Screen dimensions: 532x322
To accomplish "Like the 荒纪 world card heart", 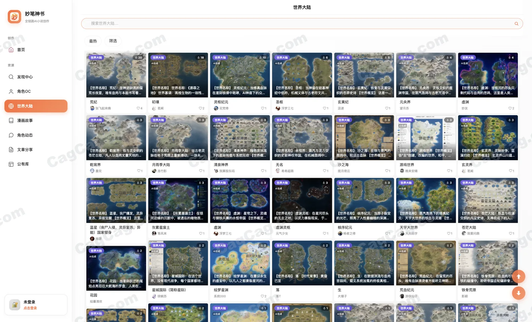I will coord(138,108).
